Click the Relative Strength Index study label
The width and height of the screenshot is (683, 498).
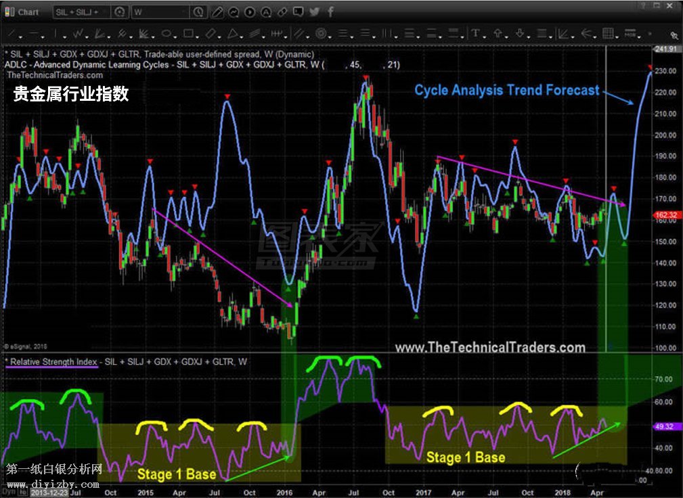pyautogui.click(x=53, y=362)
